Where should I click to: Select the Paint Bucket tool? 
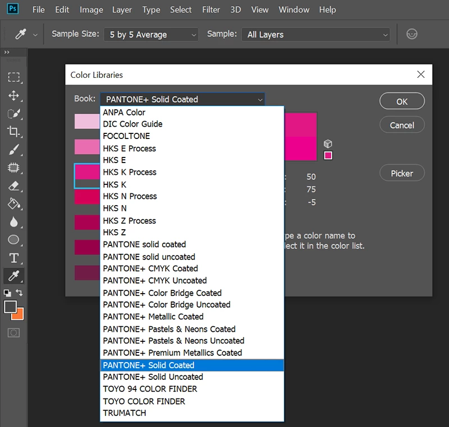(x=13, y=204)
